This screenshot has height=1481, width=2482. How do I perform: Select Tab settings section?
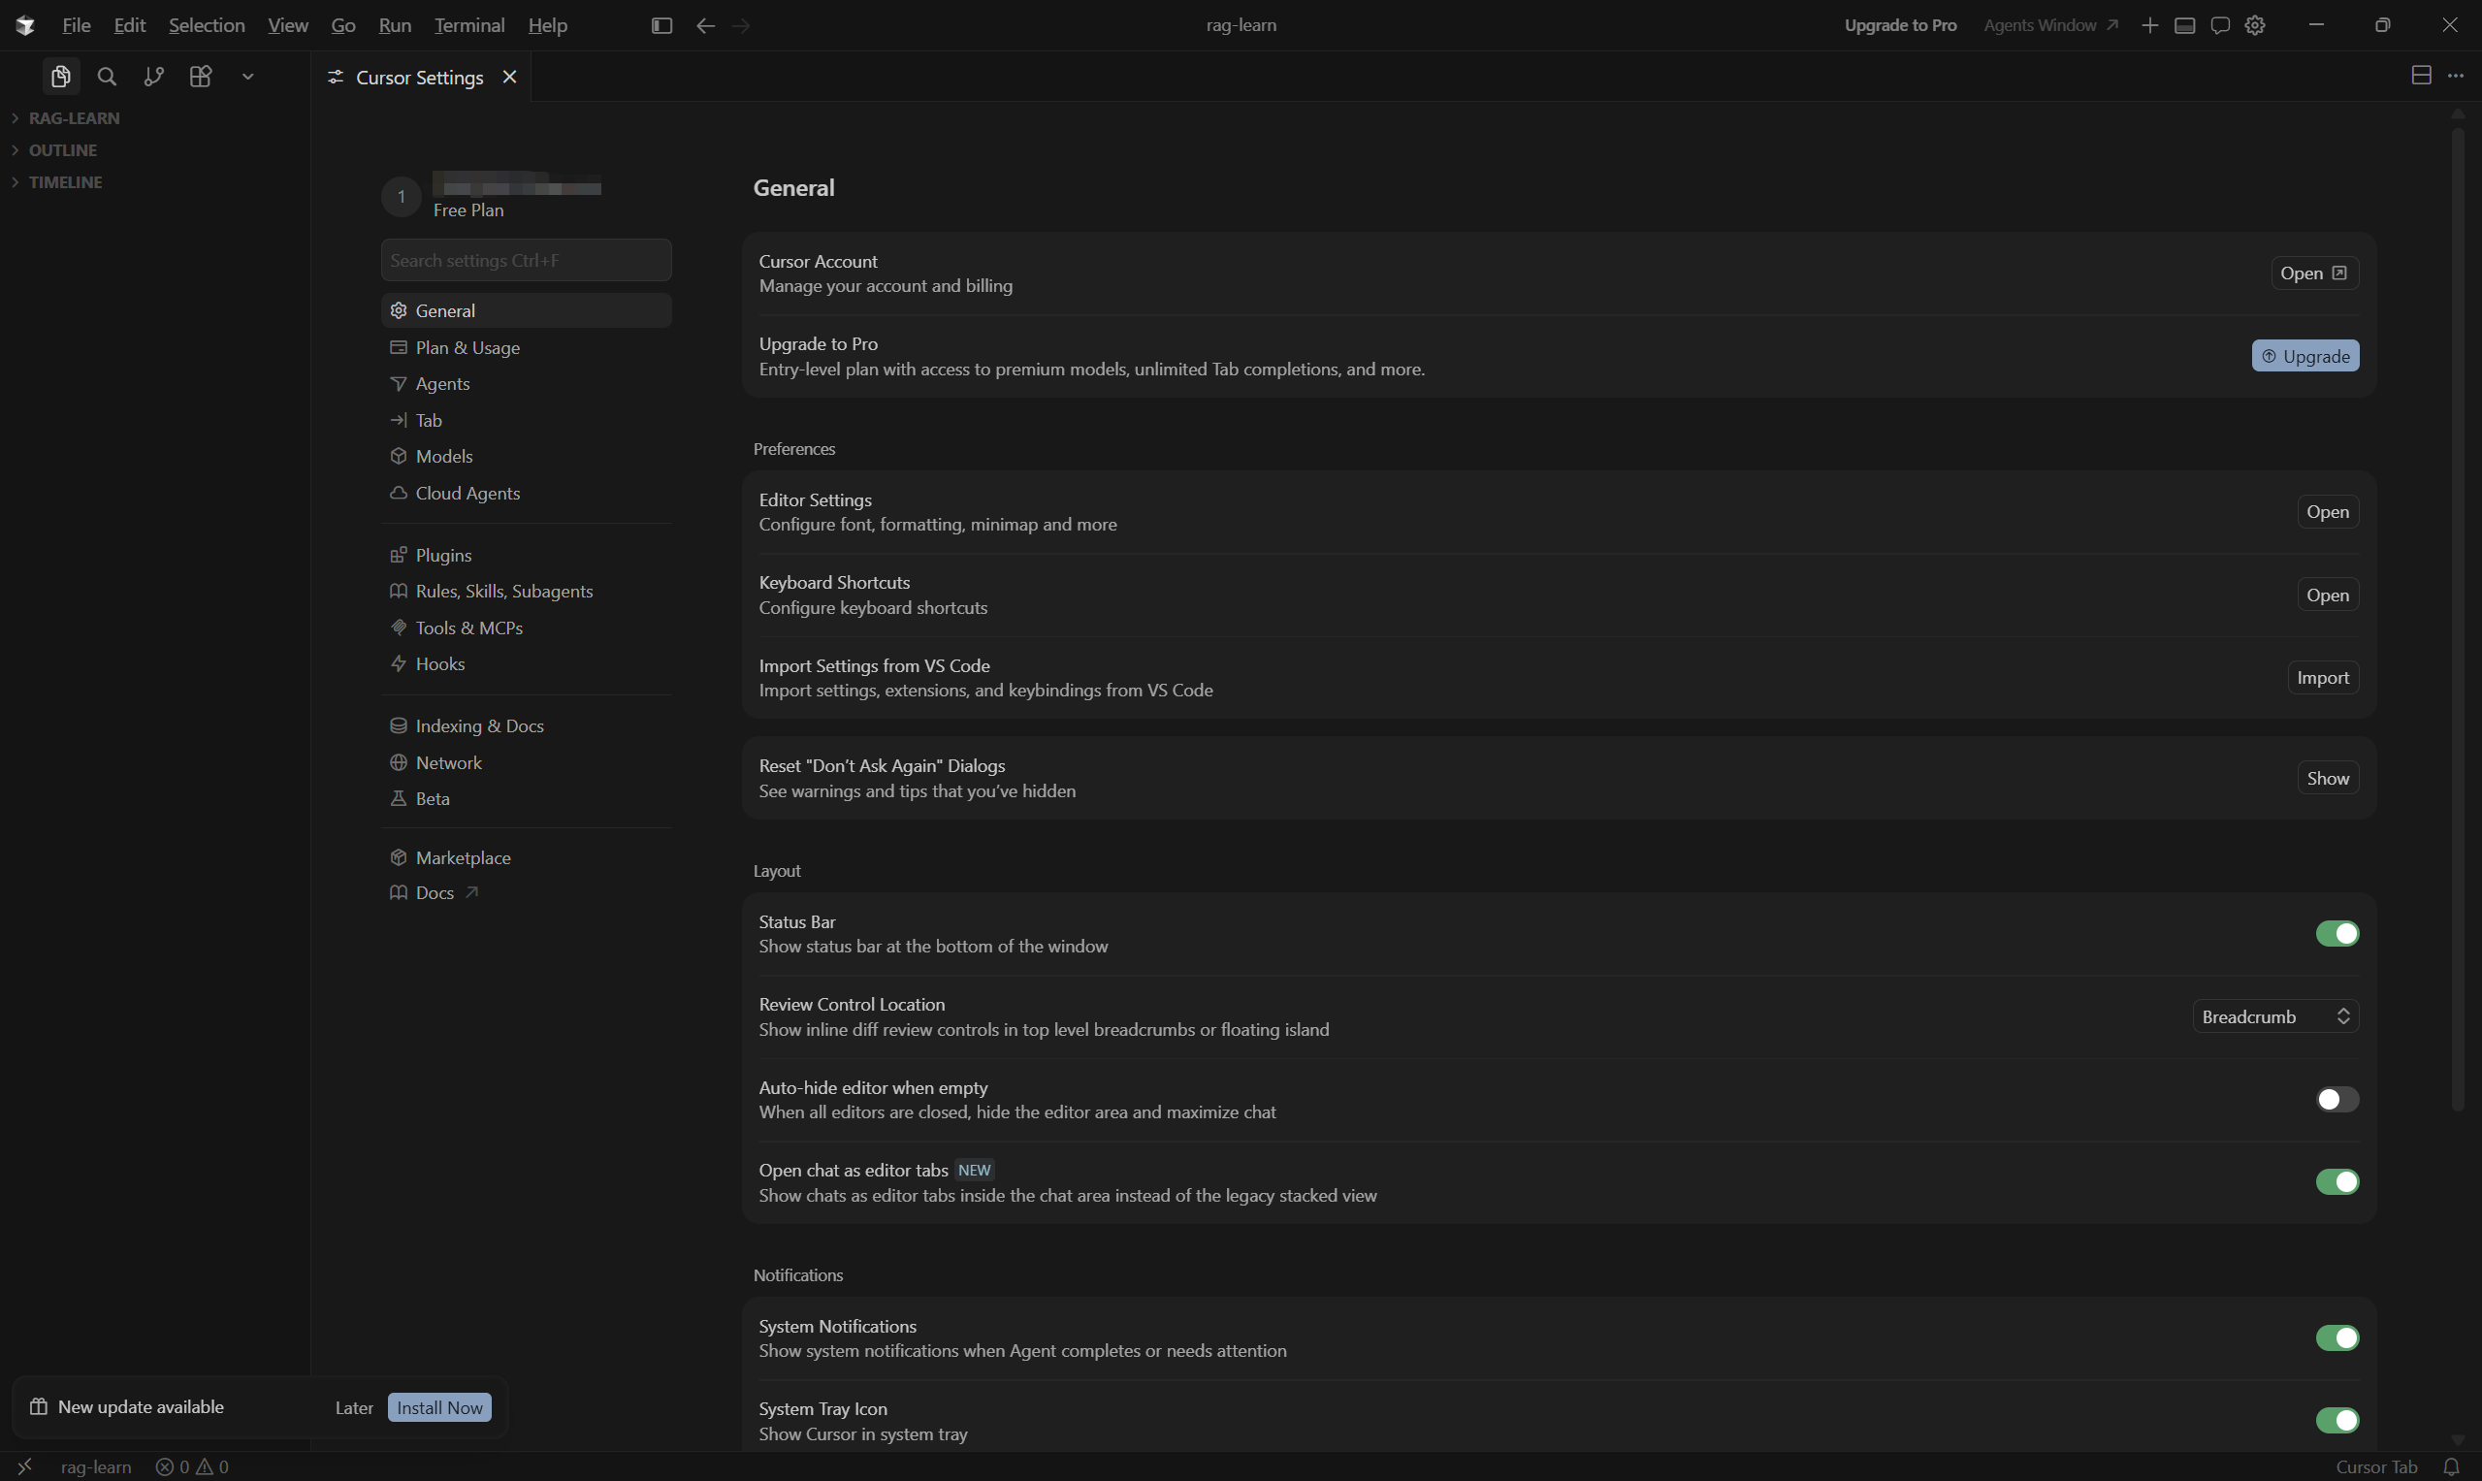526,420
